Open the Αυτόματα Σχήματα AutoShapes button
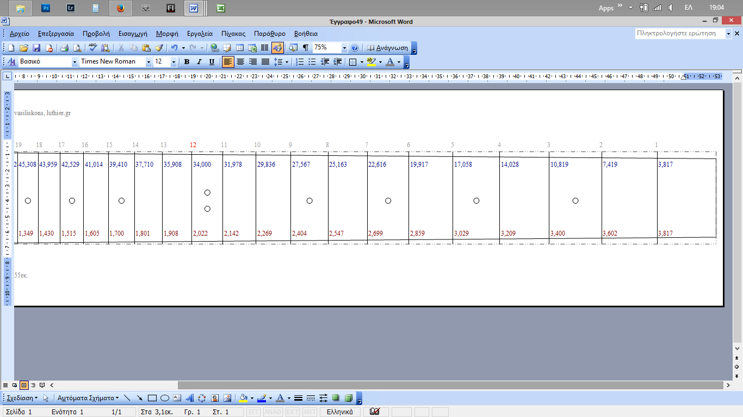743x417 pixels. [x=88, y=398]
